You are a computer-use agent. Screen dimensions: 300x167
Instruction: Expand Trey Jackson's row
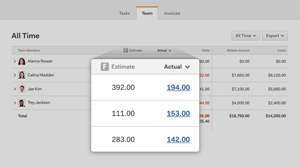[x=15, y=103]
